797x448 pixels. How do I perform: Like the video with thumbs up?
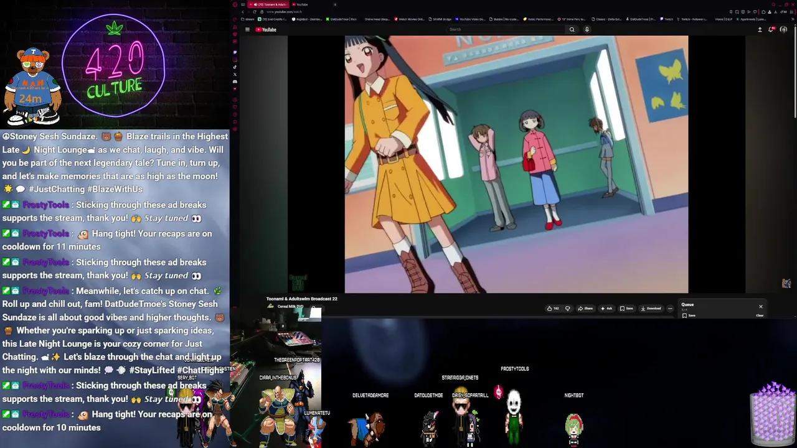(553, 308)
